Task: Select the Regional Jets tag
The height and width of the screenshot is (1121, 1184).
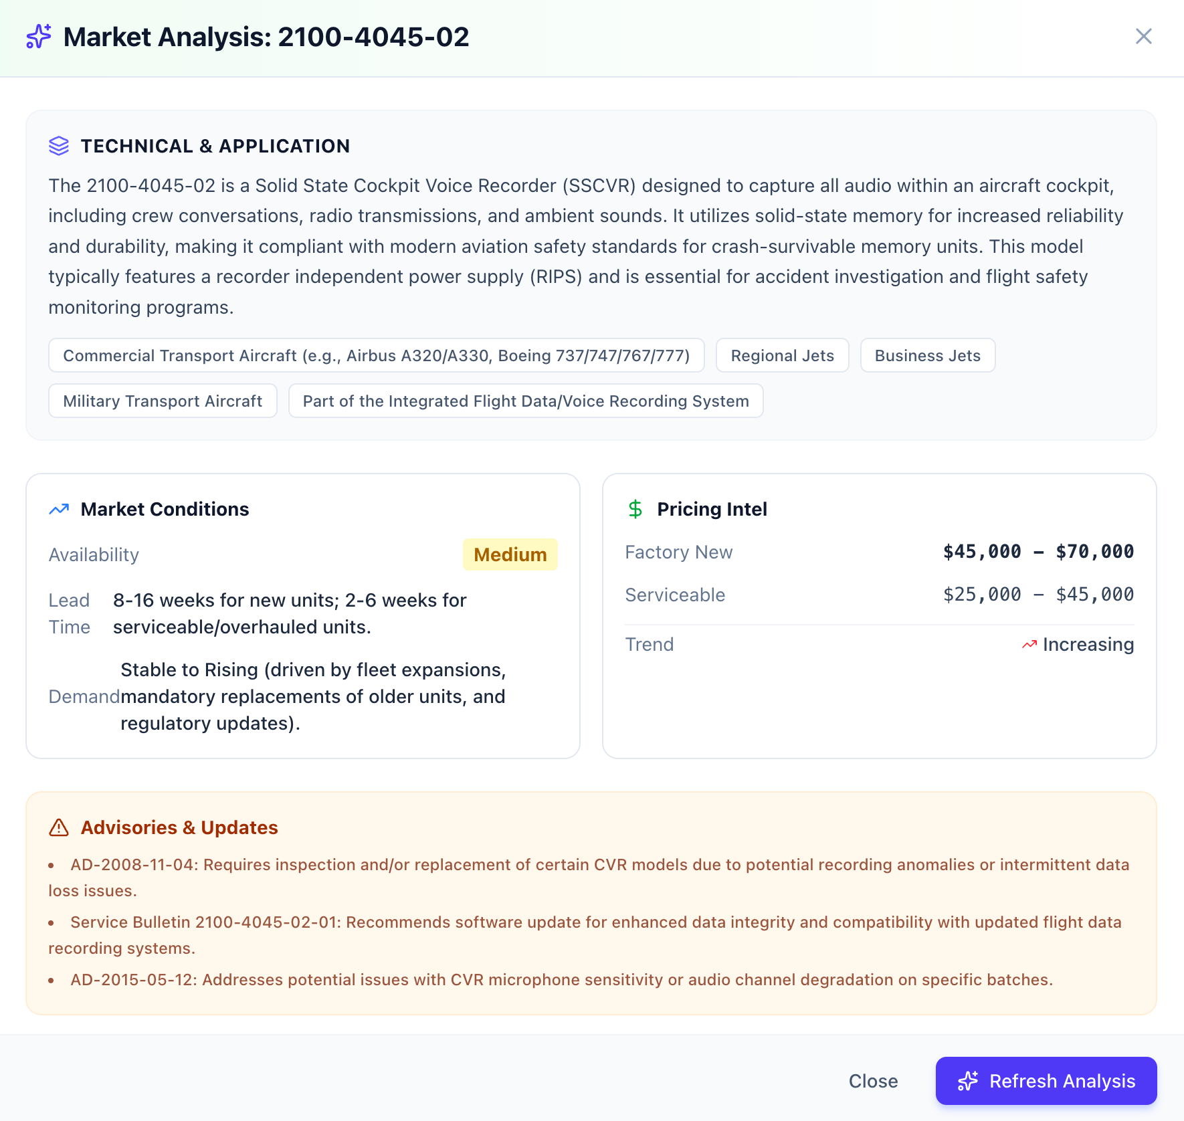Action: [x=783, y=355]
